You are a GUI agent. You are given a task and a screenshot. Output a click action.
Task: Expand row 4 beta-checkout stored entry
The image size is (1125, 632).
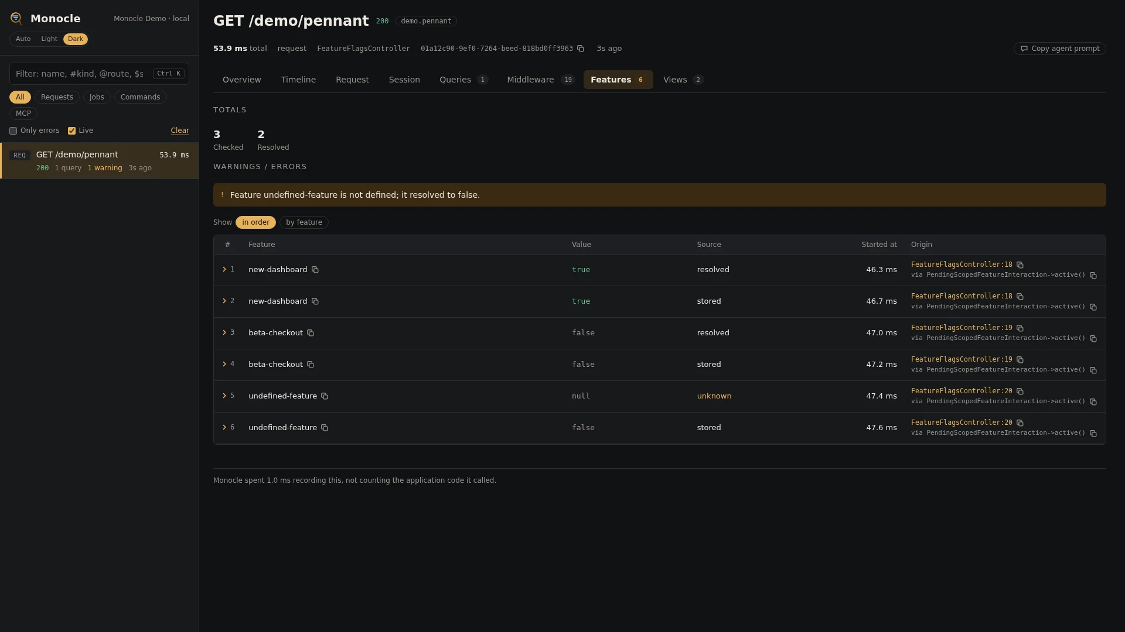point(224,365)
